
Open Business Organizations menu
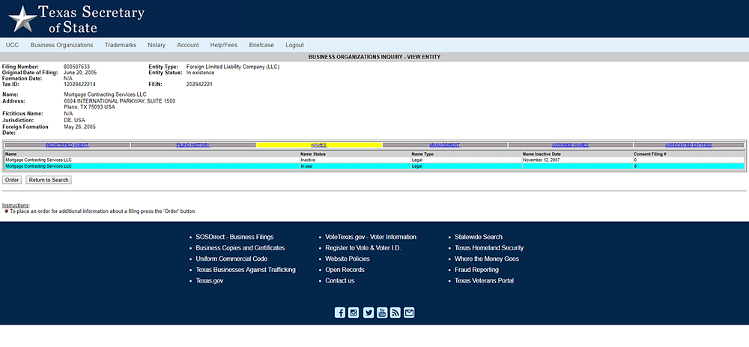(61, 45)
